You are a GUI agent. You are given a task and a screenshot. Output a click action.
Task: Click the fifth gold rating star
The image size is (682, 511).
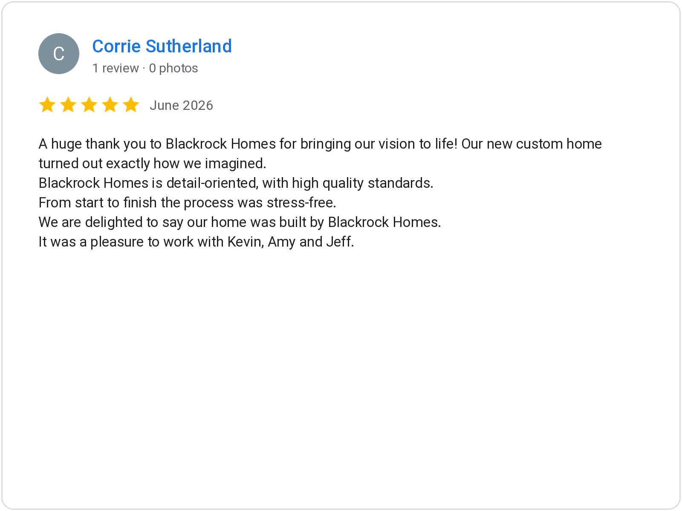[x=131, y=105]
